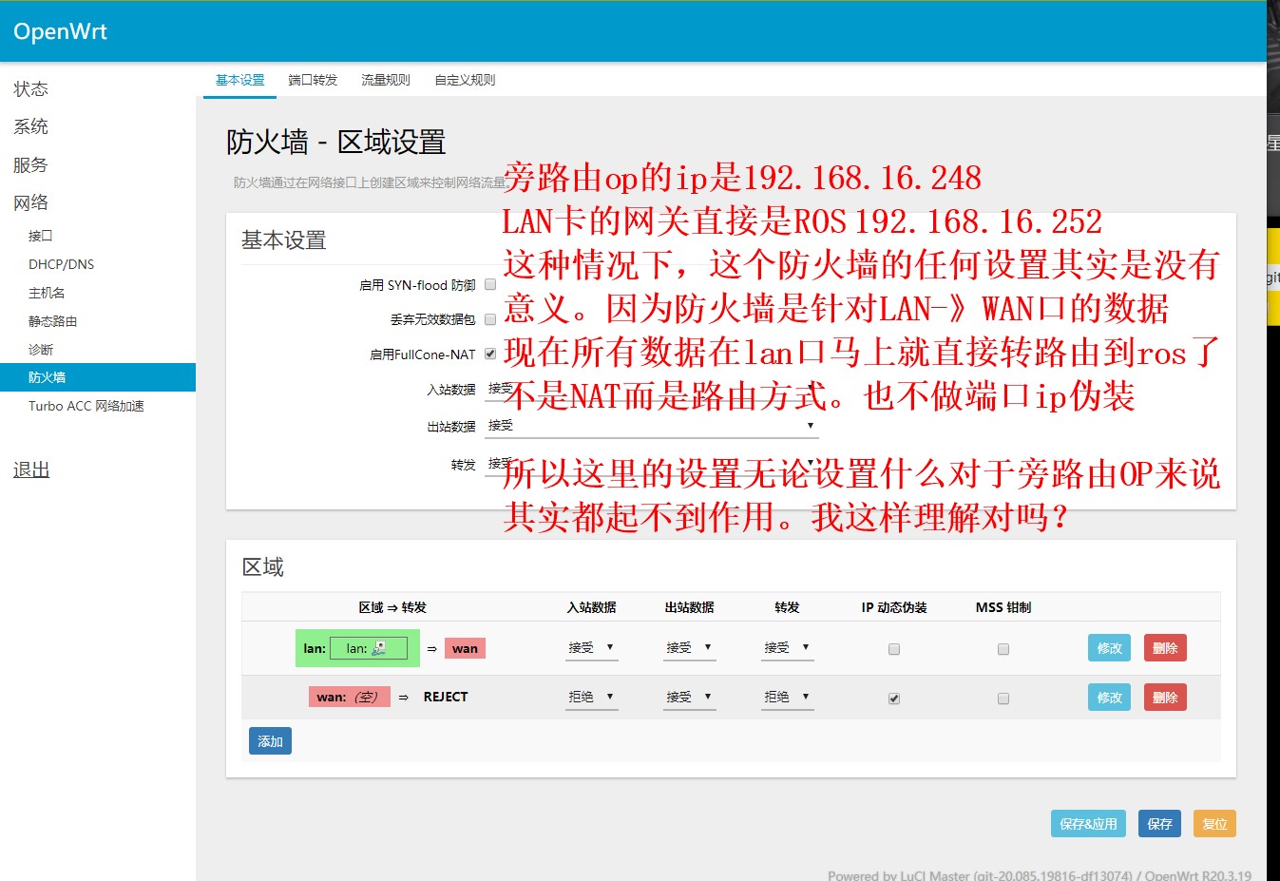The width and height of the screenshot is (1280, 881).
Task: Switch to the 基本设置 tab
Action: click(239, 80)
